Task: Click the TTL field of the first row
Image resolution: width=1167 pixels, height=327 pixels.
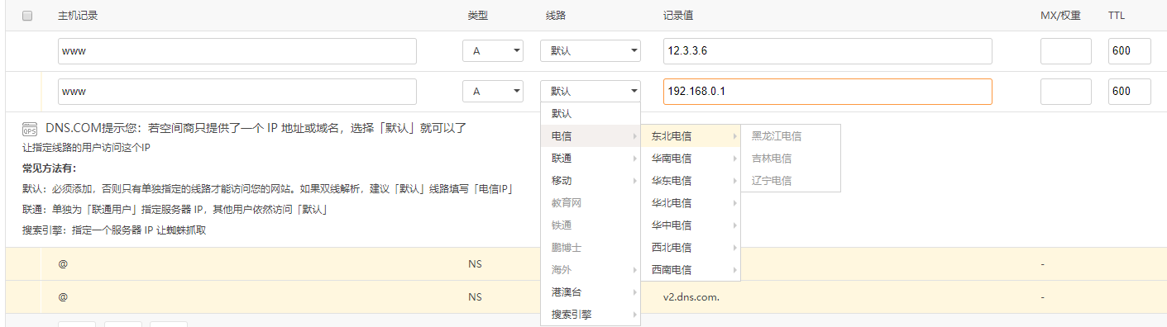Action: click(1130, 50)
